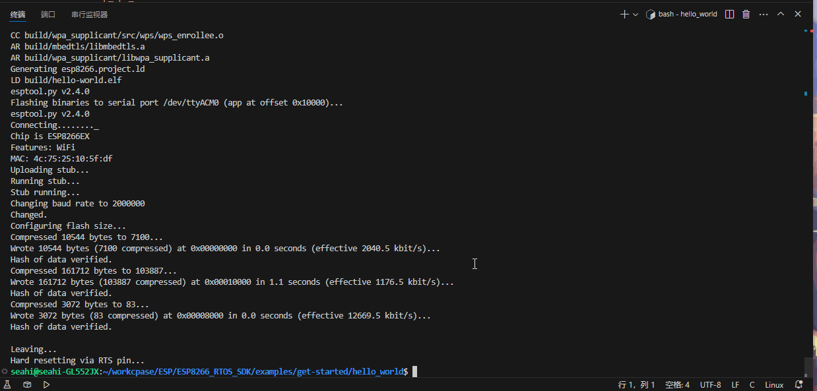Close the terminal panel

coord(798,14)
